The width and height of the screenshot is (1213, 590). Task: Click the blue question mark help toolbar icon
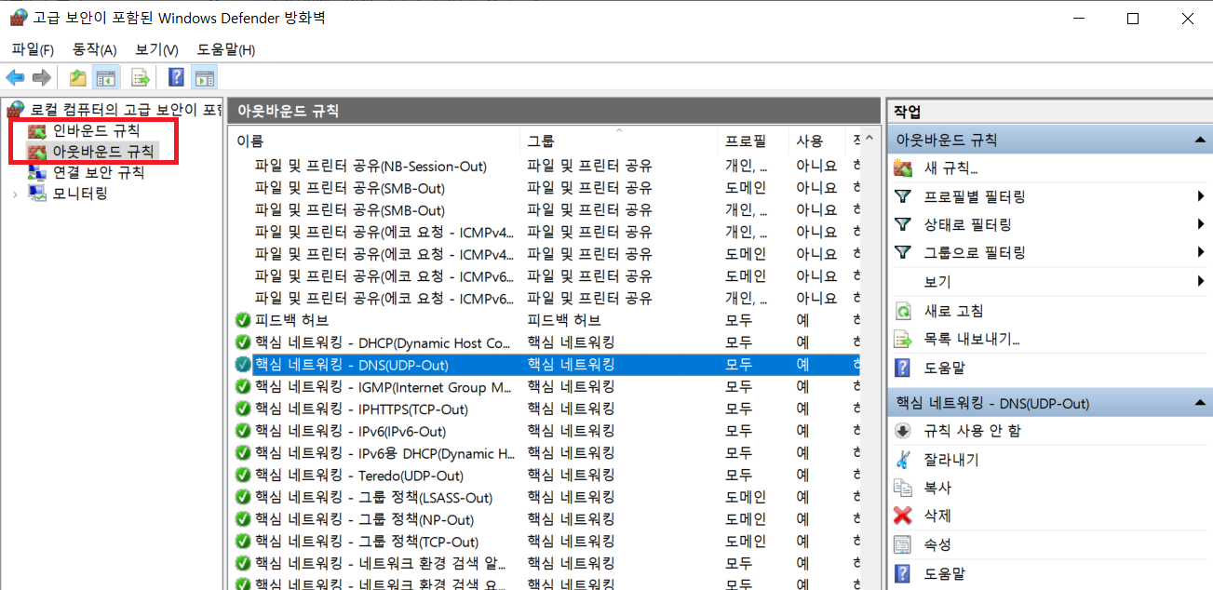pyautogui.click(x=176, y=78)
